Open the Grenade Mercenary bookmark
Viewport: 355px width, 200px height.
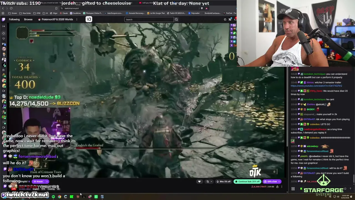[135, 13]
